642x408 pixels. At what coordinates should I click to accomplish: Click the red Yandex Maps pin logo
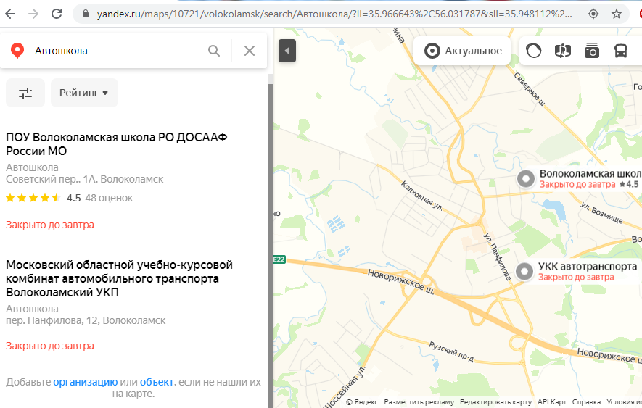click(x=17, y=51)
